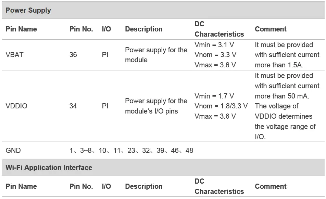
Task: Click "Pin No." header in the Power Supply table
Action: tap(81, 29)
